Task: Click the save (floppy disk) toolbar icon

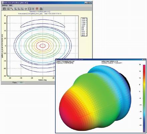Action: click(4, 9)
